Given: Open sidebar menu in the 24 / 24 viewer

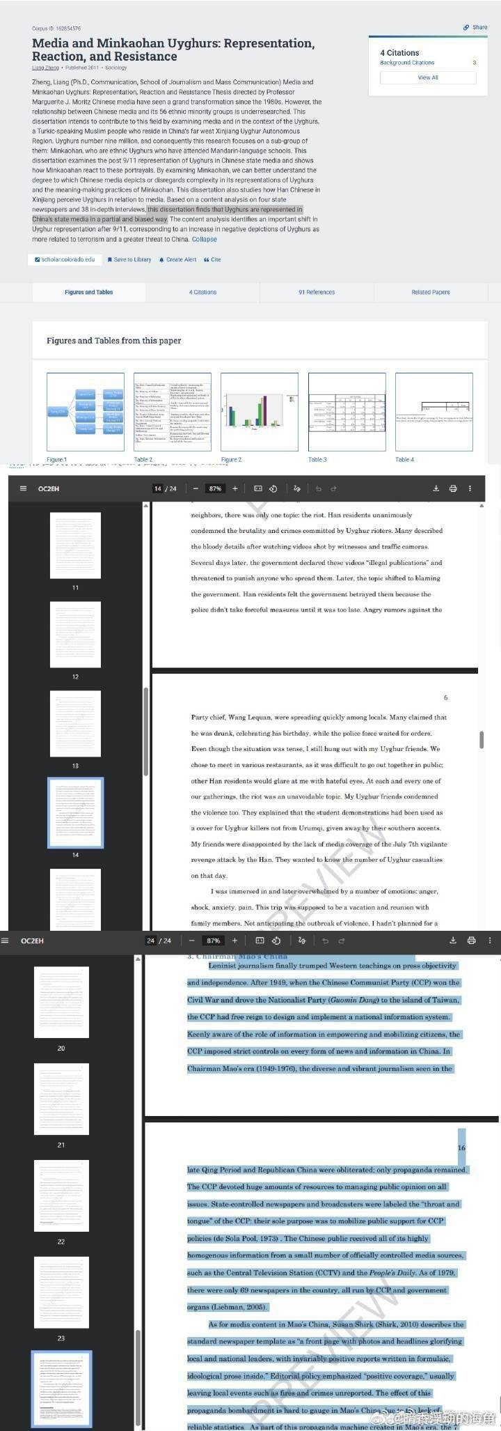Looking at the screenshot, I should coord(5,941).
